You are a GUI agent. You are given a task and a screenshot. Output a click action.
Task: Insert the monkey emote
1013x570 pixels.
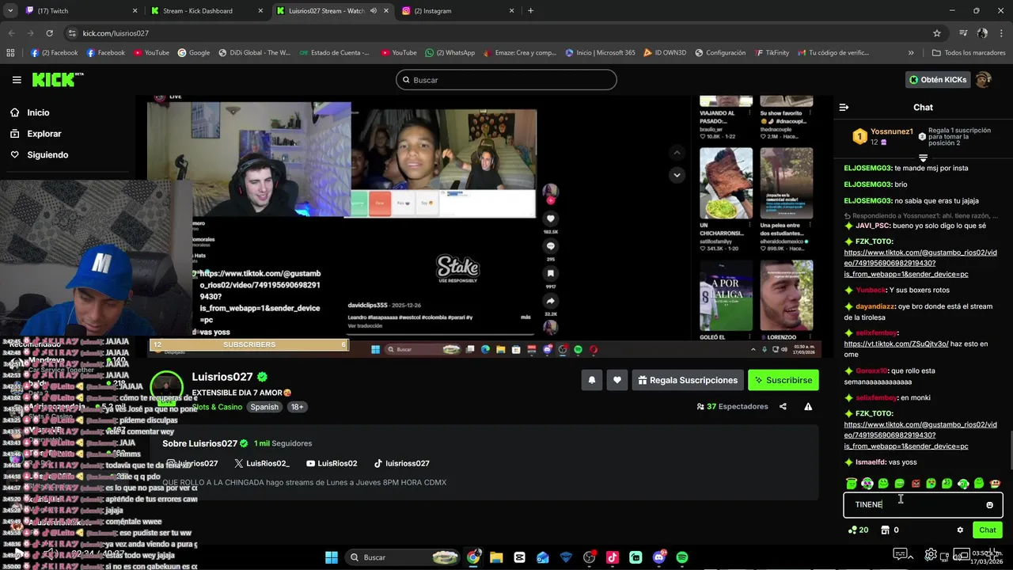pyautogui.click(x=995, y=483)
